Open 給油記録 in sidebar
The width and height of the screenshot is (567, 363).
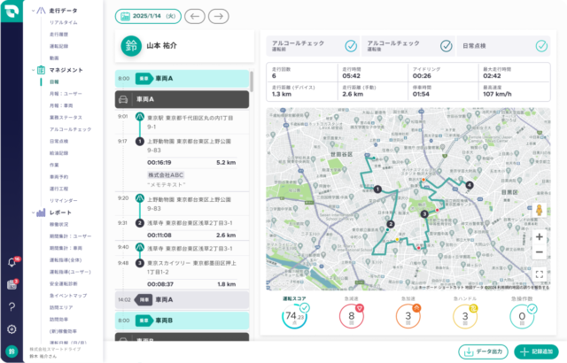pos(58,153)
